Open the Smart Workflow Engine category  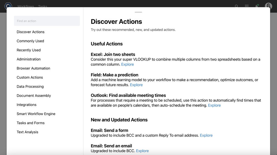click(36, 114)
